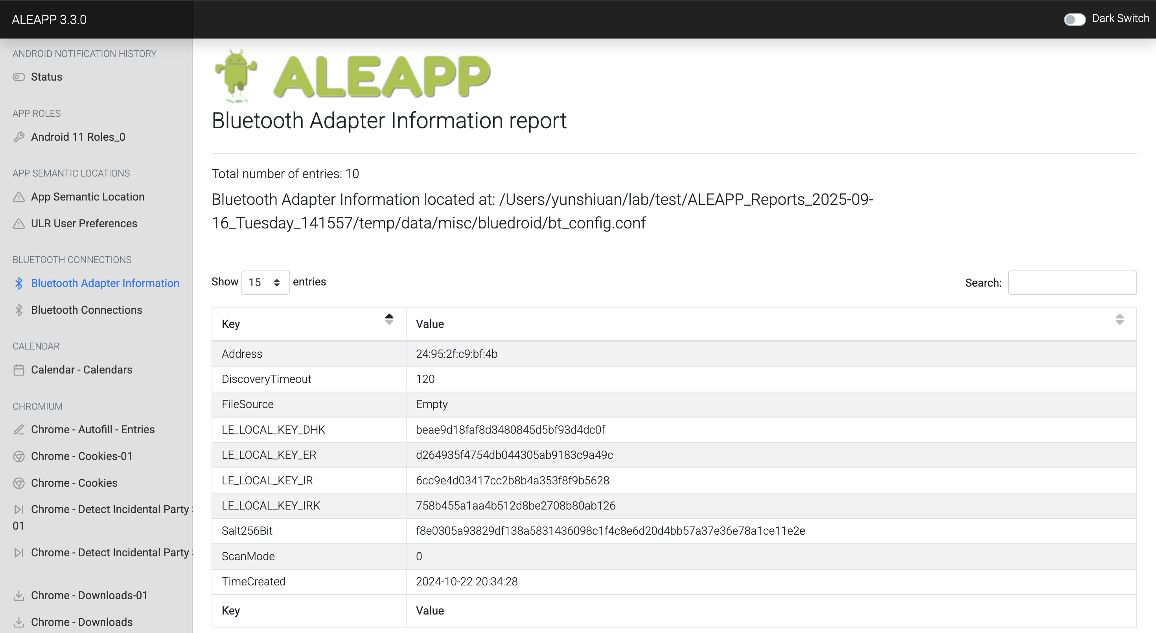
Task: Open Bluetooth Connections report
Action: (x=87, y=310)
